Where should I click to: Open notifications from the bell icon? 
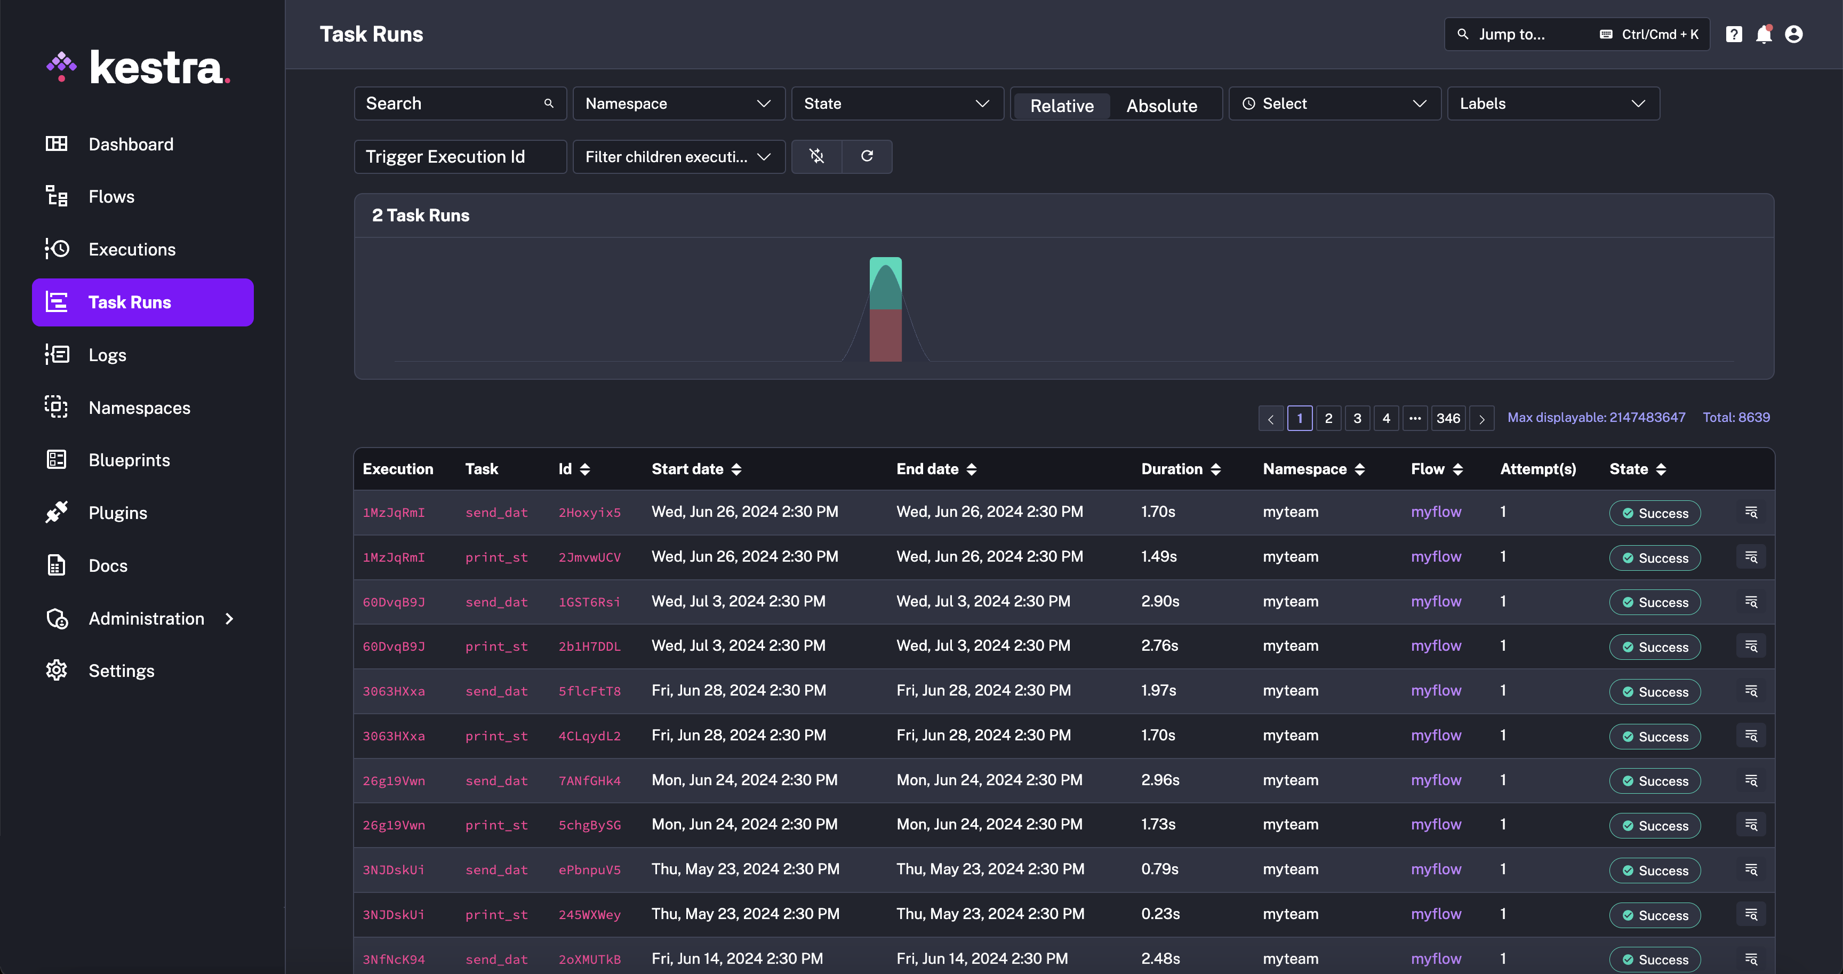tap(1764, 34)
